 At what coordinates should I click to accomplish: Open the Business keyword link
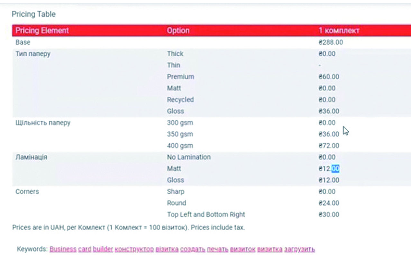(x=63, y=249)
